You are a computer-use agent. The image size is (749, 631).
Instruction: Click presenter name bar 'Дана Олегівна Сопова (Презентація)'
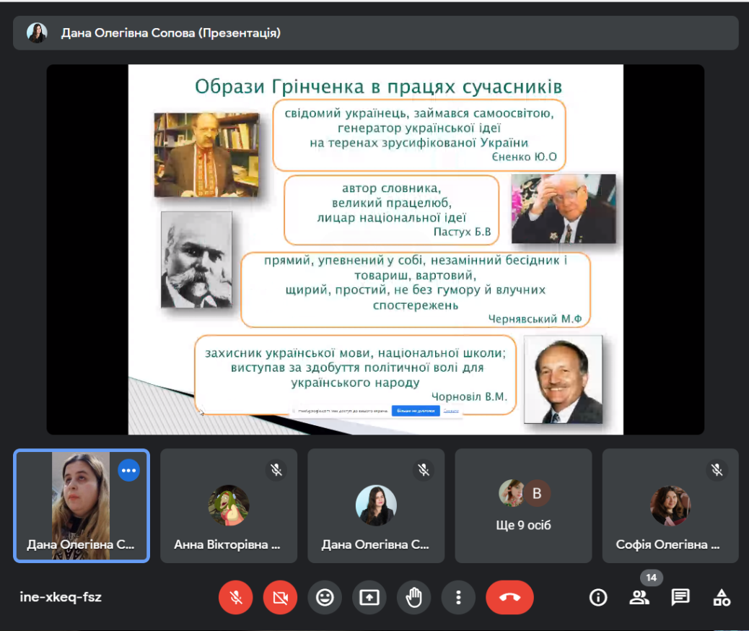(x=171, y=33)
